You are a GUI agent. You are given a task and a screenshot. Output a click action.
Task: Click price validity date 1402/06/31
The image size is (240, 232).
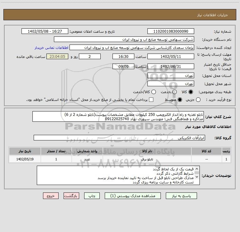(x=171, y=66)
